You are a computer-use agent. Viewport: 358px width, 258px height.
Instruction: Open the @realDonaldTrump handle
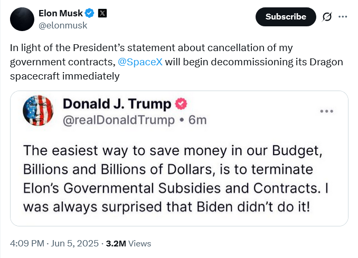[119, 120]
